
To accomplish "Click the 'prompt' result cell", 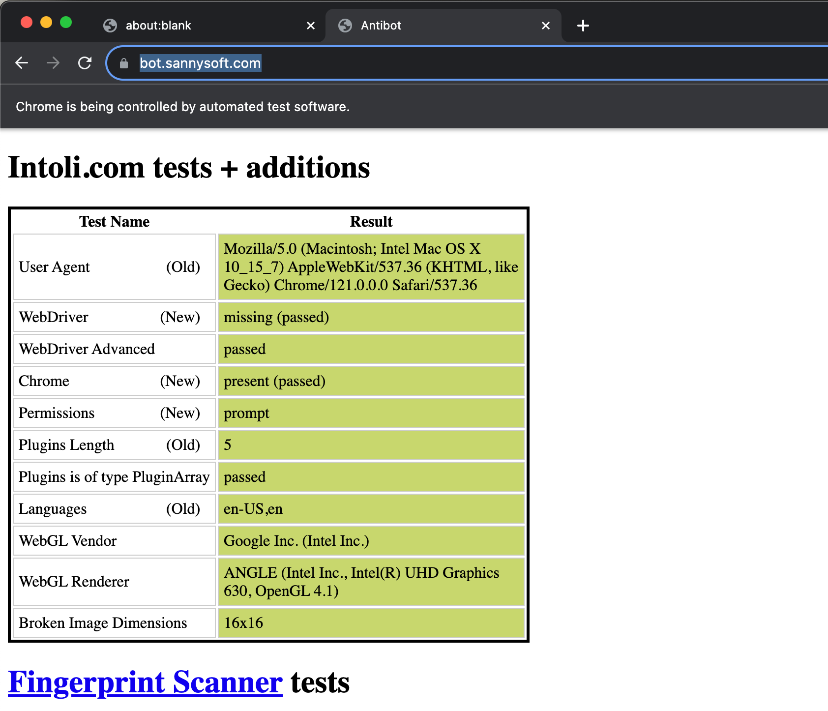I will [x=371, y=413].
